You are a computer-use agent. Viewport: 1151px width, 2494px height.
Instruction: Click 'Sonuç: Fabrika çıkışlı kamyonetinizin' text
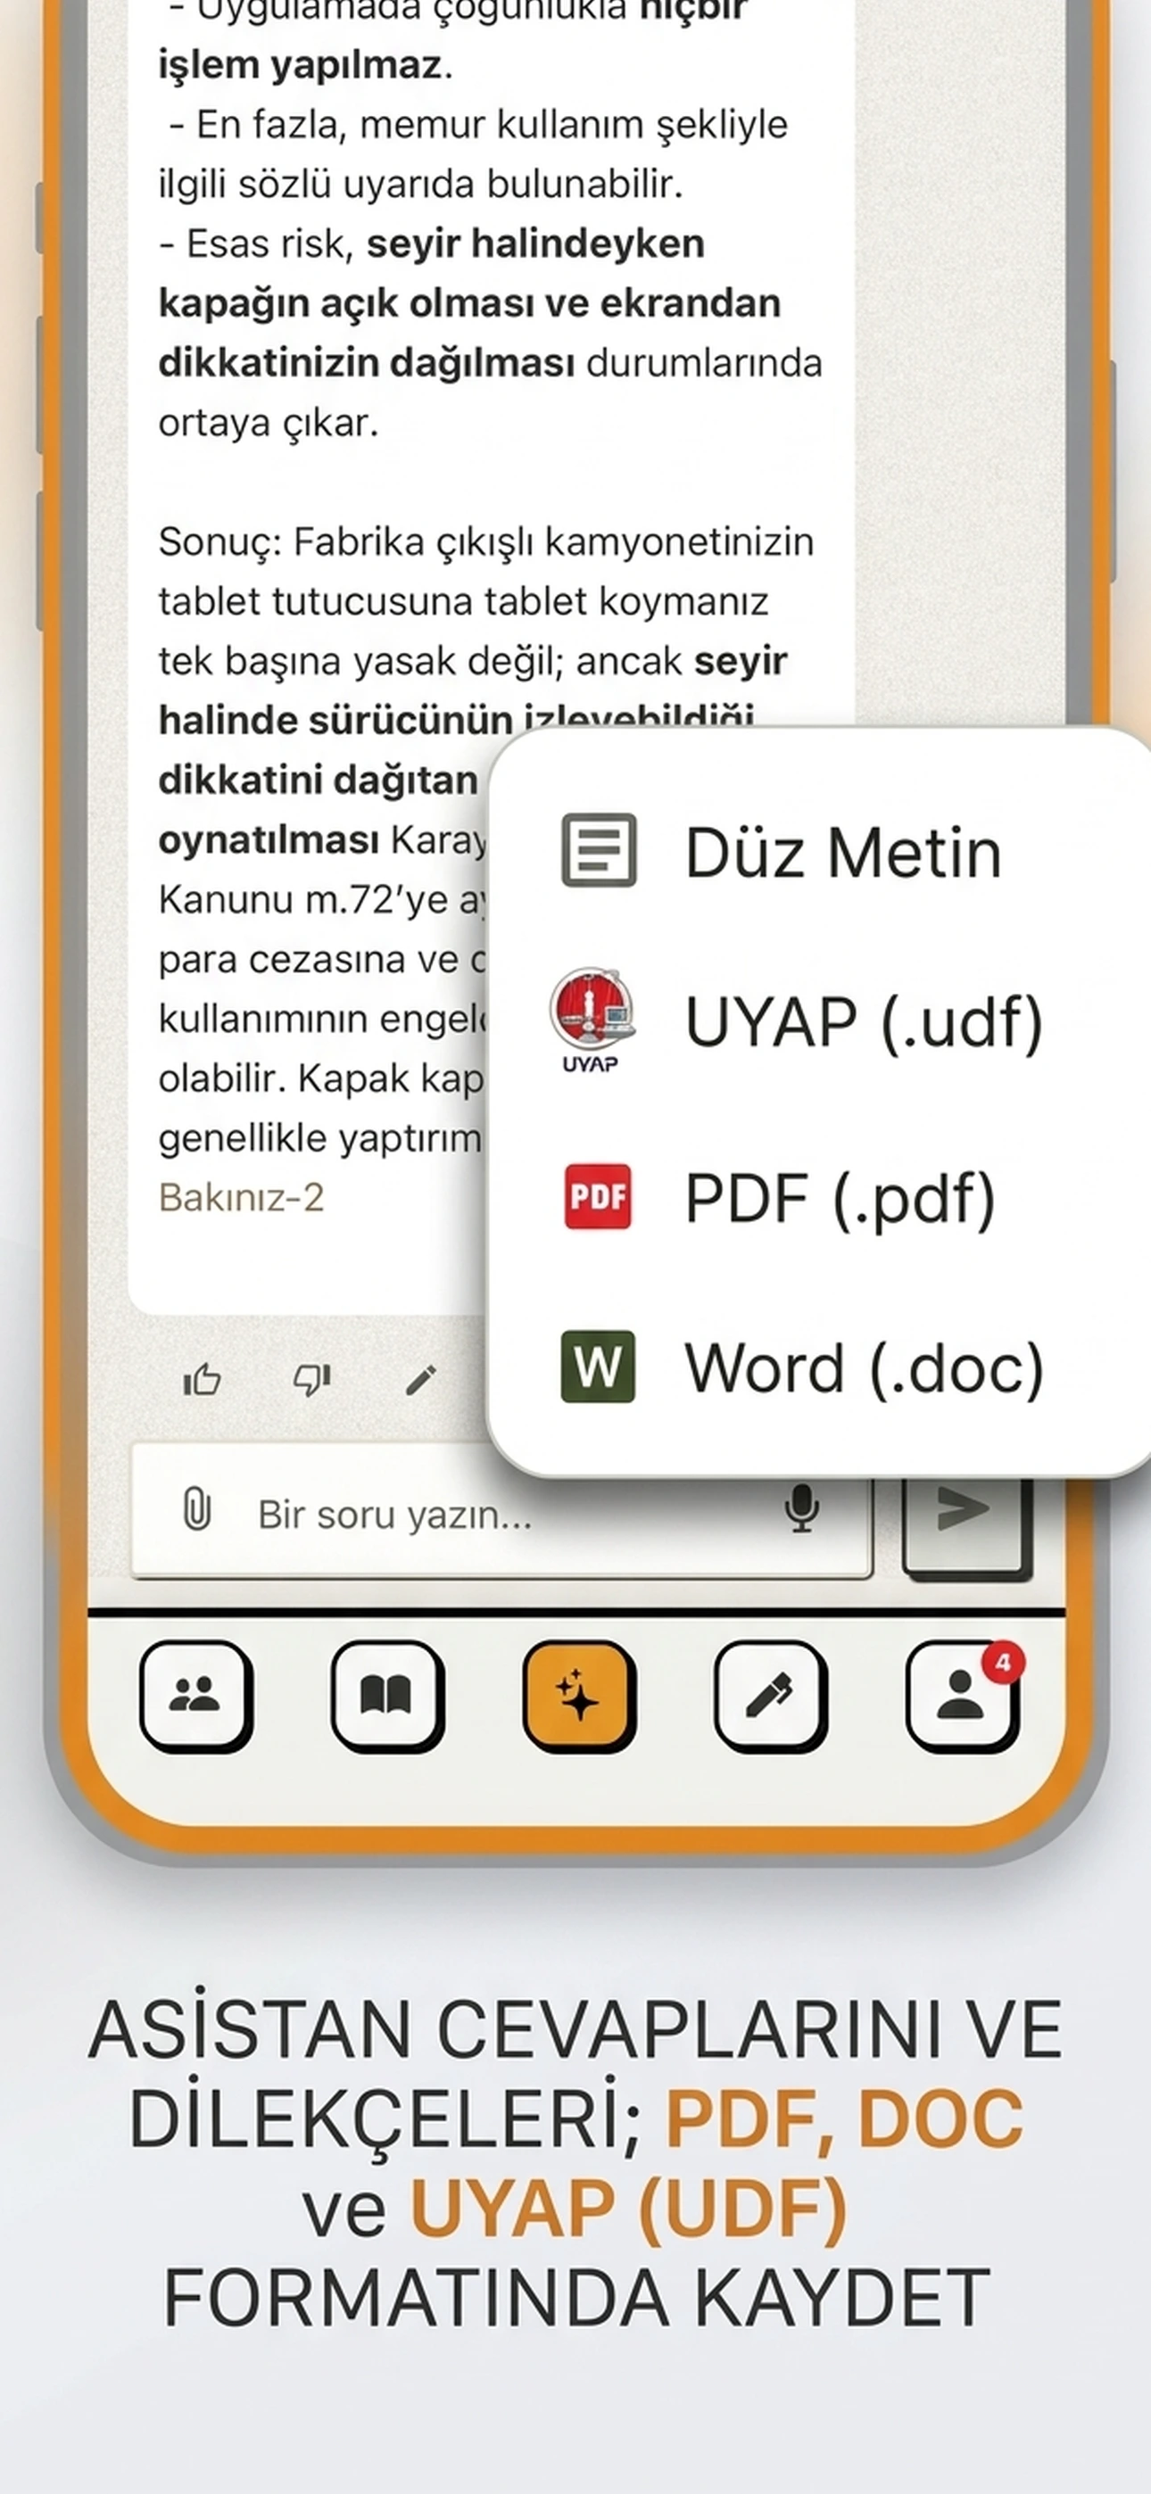(486, 542)
